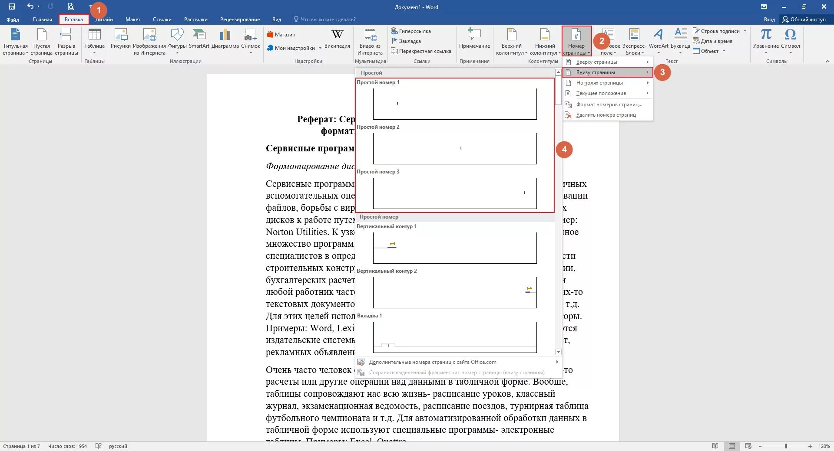Open the WordArt gallery
This screenshot has height=451, width=834.
click(659, 42)
